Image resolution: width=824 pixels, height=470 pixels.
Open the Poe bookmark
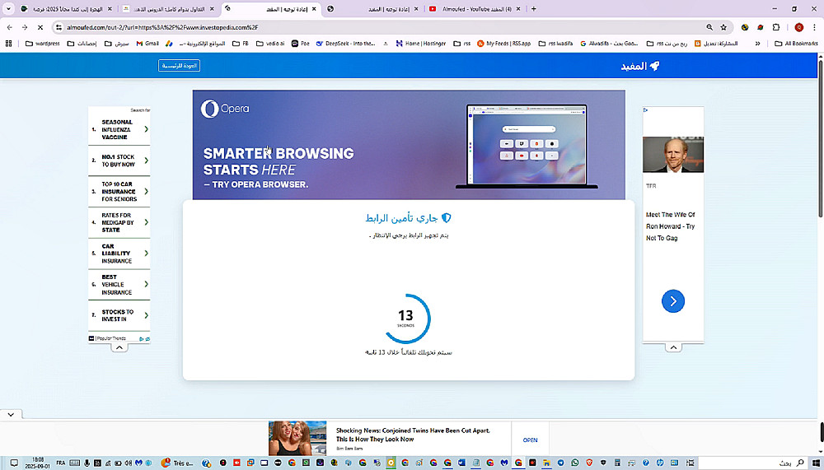pyautogui.click(x=301, y=44)
